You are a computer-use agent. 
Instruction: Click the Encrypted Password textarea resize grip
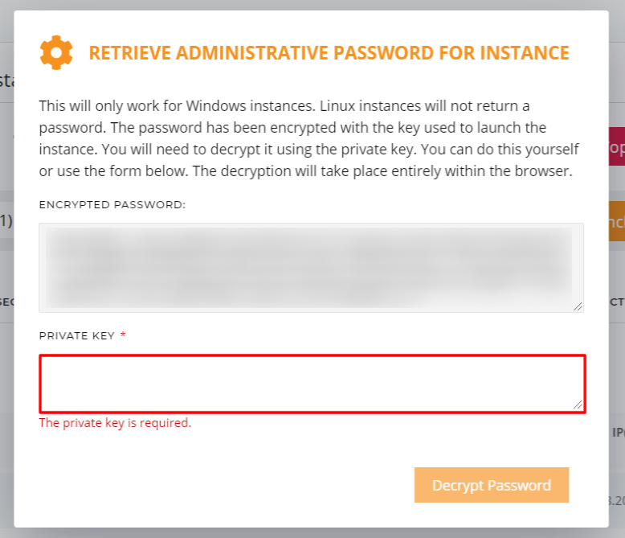(578, 306)
